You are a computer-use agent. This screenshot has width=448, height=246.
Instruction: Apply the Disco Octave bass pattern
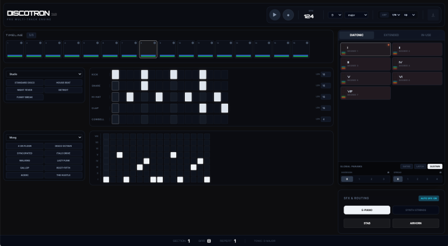click(64, 146)
